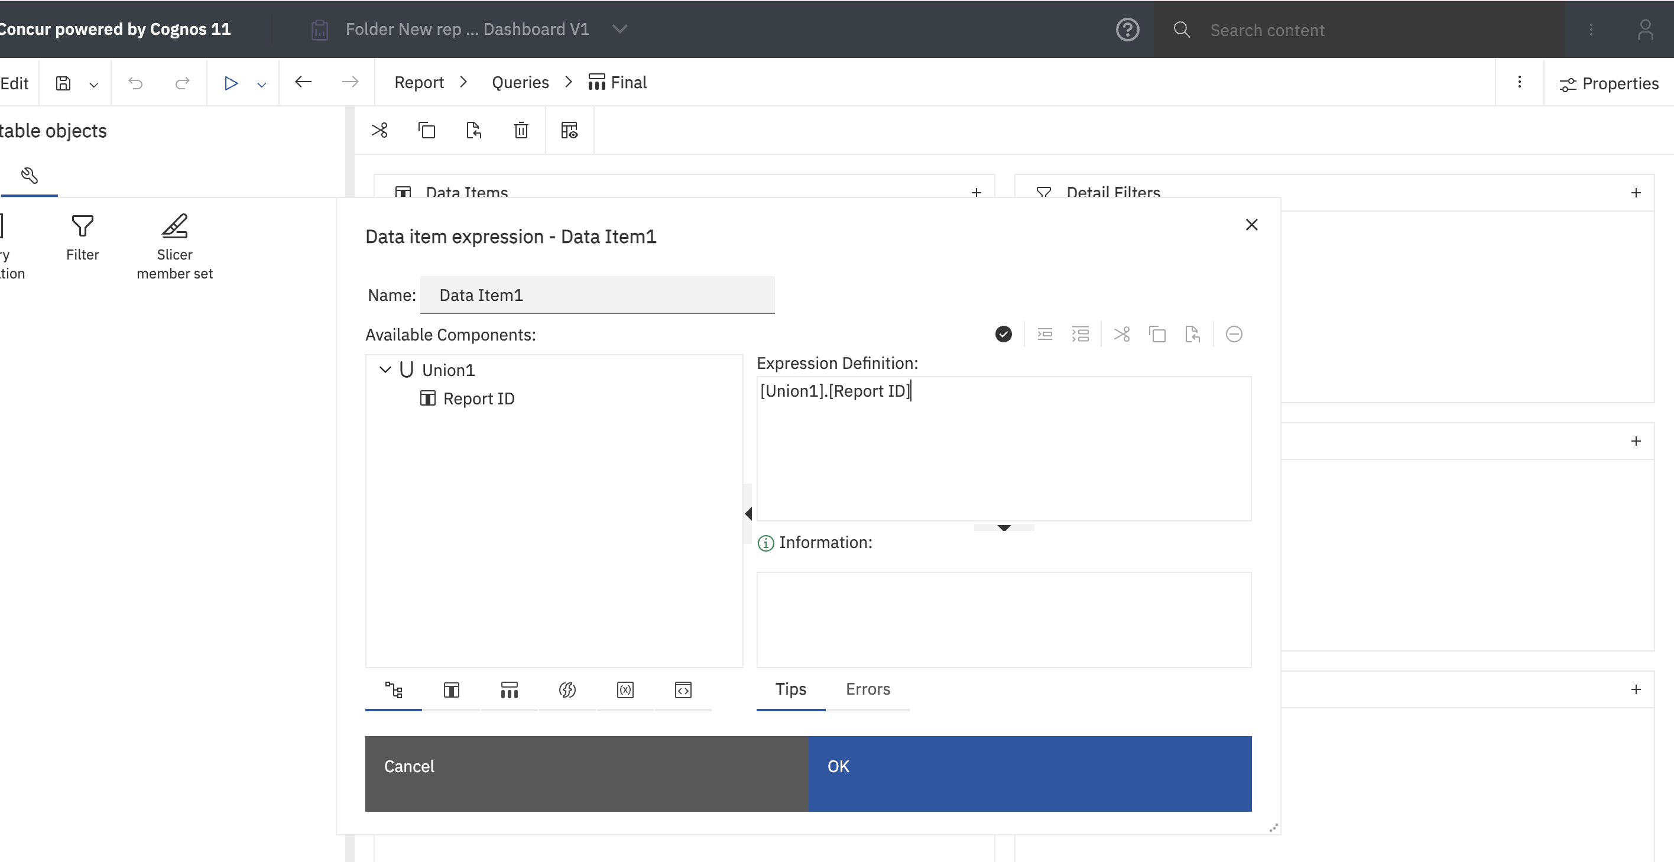Switch to the macros tab

pos(683,690)
